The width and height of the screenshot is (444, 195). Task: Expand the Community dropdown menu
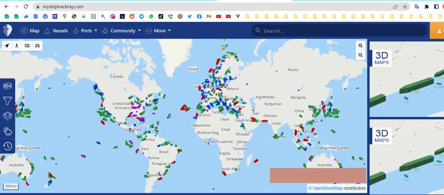click(x=121, y=30)
